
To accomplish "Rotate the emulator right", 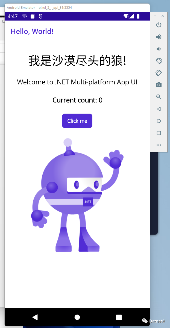I will click(159, 73).
